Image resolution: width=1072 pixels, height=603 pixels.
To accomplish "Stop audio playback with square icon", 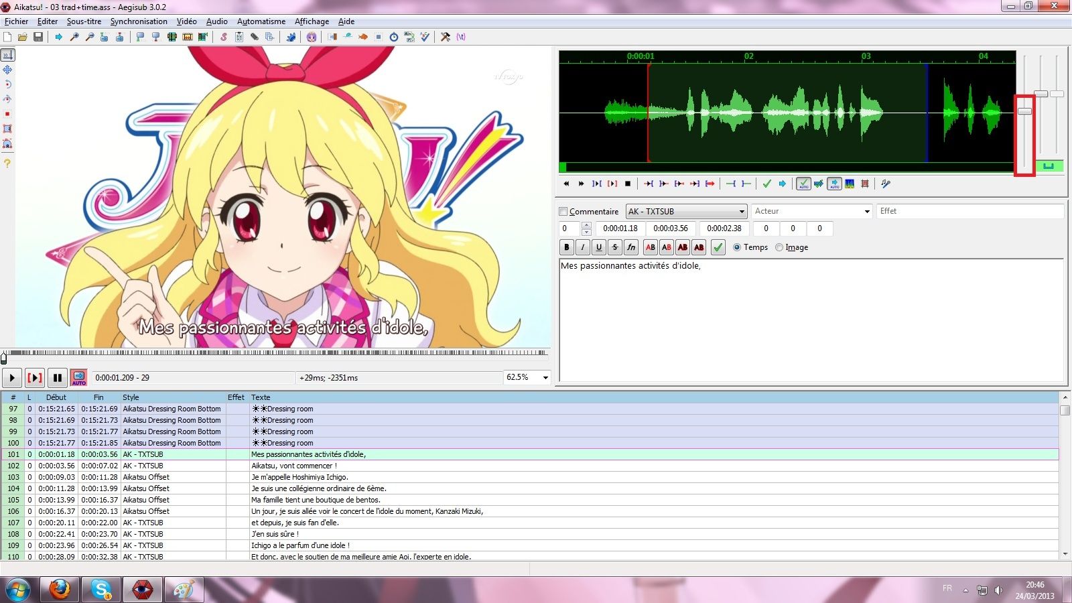I will pyautogui.click(x=628, y=184).
